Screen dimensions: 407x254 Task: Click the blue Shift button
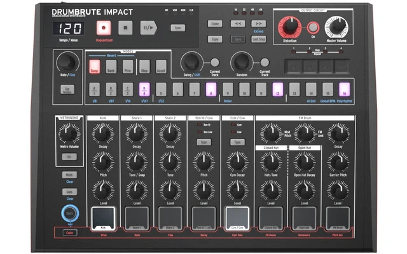70,213
